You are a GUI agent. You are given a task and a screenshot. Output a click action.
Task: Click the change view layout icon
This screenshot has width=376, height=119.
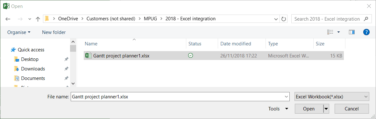[330, 32]
